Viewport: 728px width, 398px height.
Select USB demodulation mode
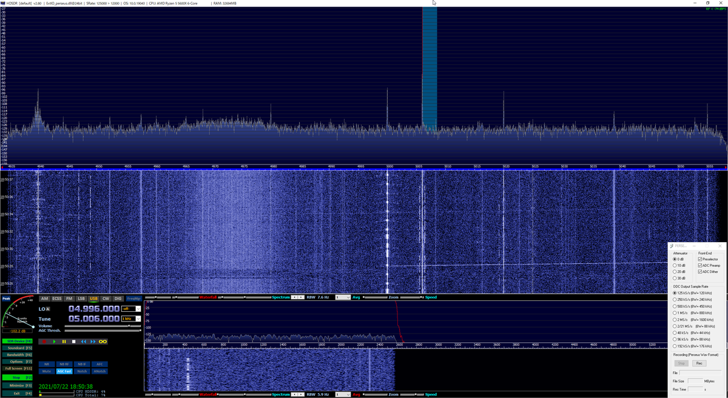point(93,298)
